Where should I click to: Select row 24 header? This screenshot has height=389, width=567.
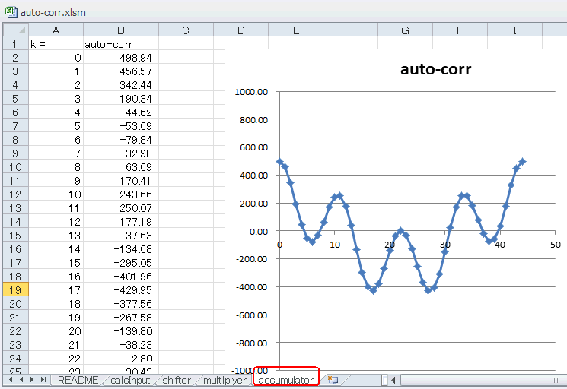tap(16, 359)
